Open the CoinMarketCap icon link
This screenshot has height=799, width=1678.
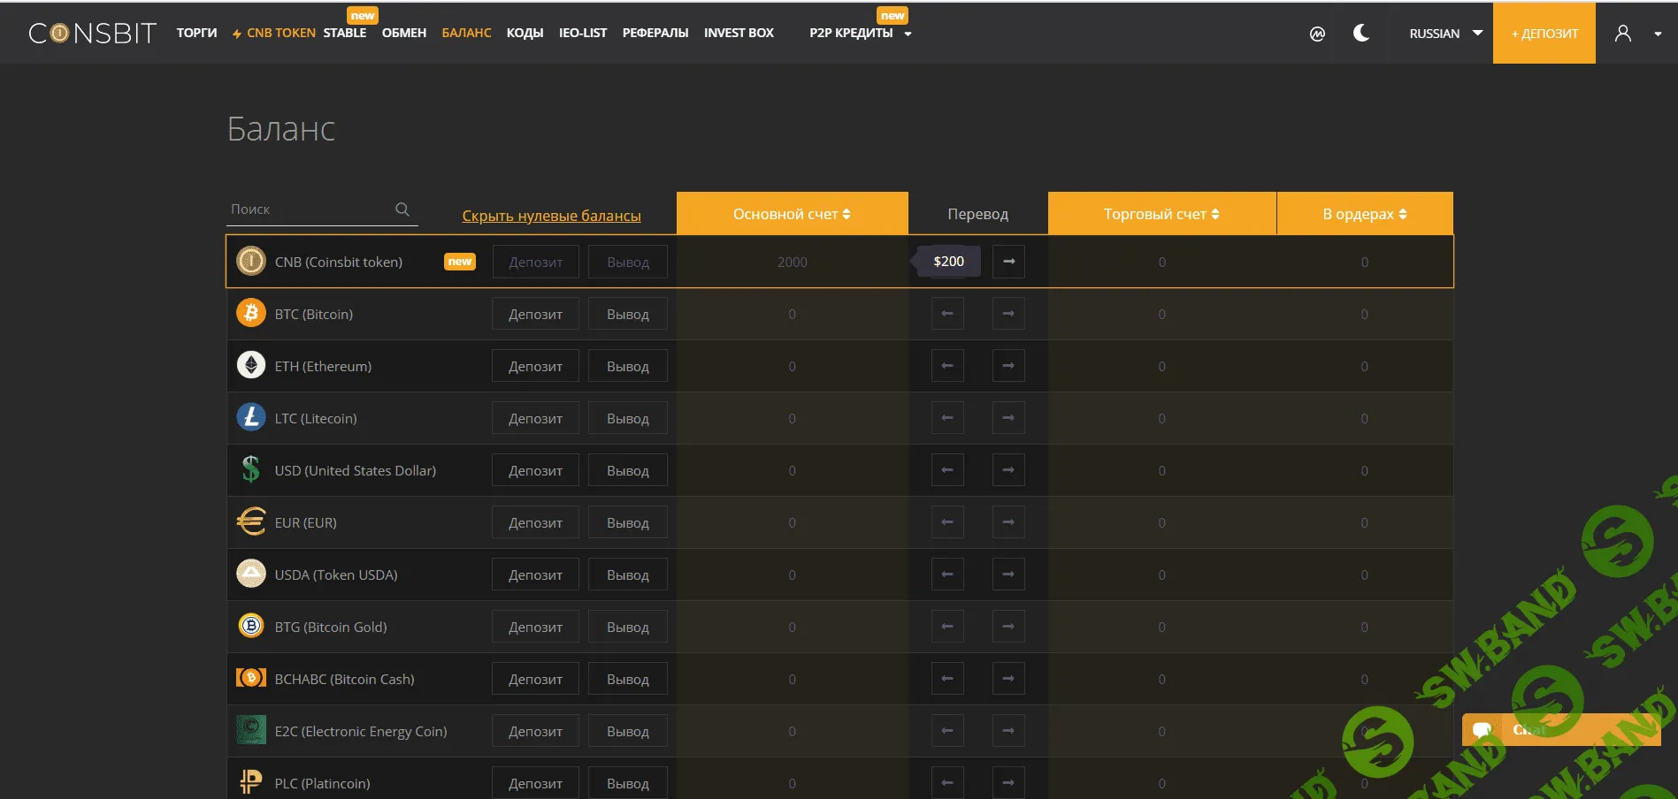[1317, 34]
